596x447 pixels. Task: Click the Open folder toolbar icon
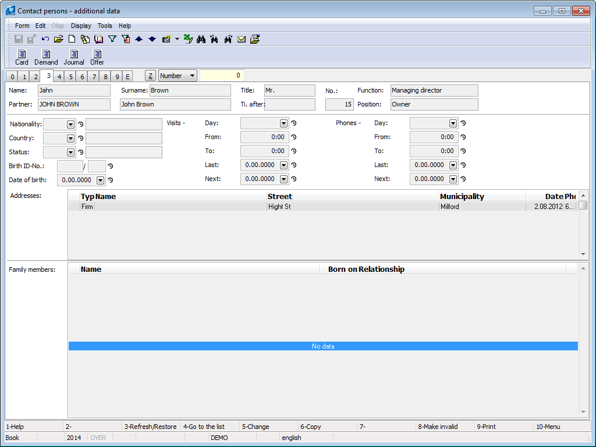click(59, 39)
